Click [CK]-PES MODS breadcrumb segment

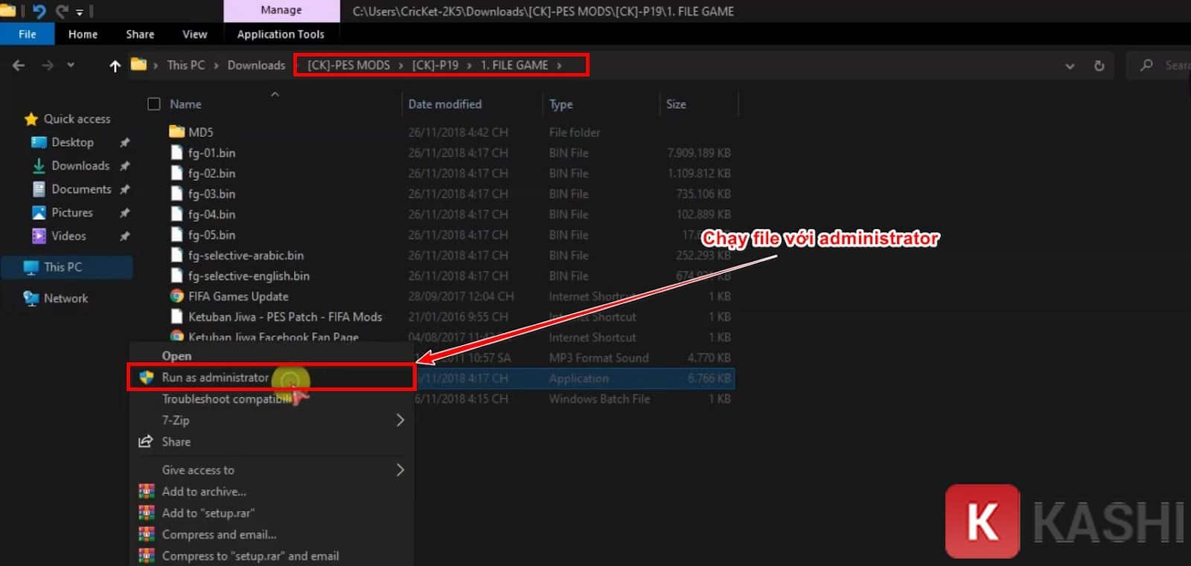pyautogui.click(x=348, y=65)
